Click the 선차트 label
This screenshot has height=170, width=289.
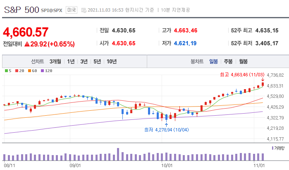[37, 61]
